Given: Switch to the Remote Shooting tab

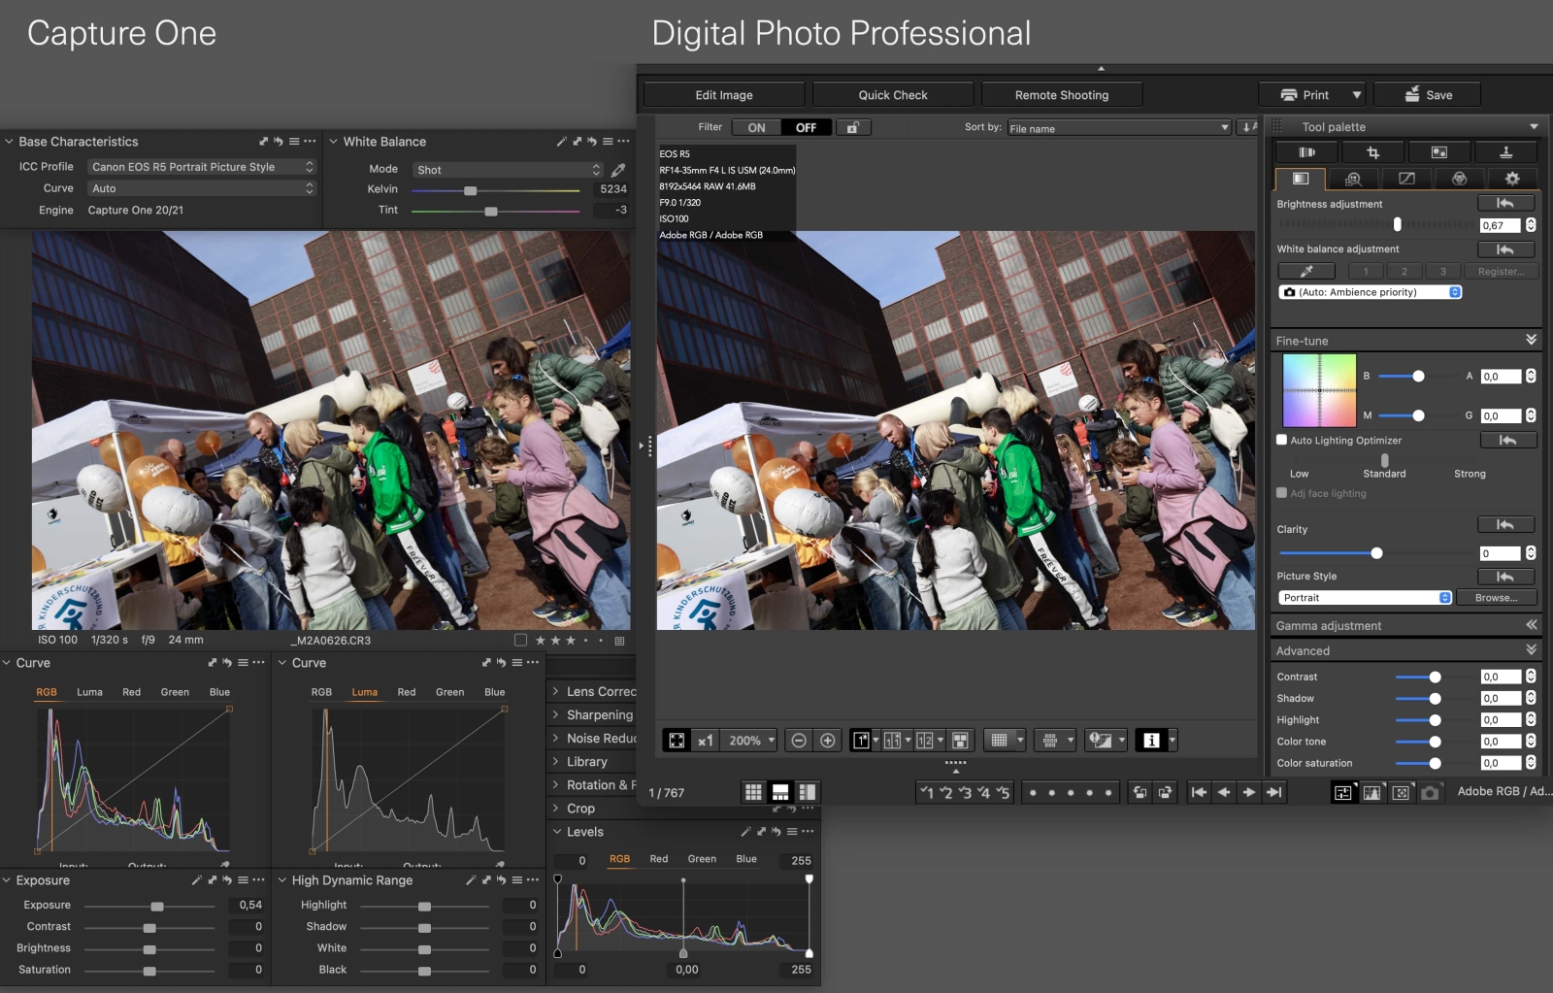Looking at the screenshot, I should pyautogui.click(x=1063, y=94).
